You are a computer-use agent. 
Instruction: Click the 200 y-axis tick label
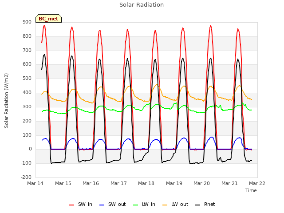pos(27,121)
